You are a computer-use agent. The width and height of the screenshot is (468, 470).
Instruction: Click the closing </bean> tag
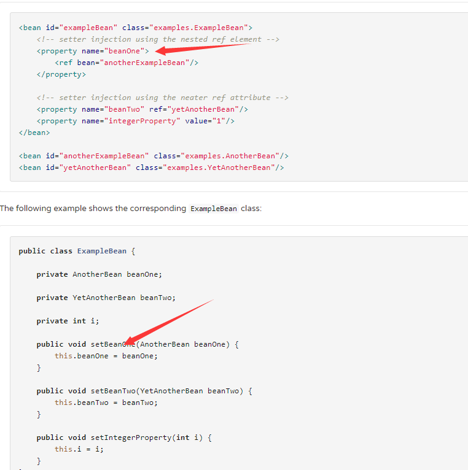point(34,133)
